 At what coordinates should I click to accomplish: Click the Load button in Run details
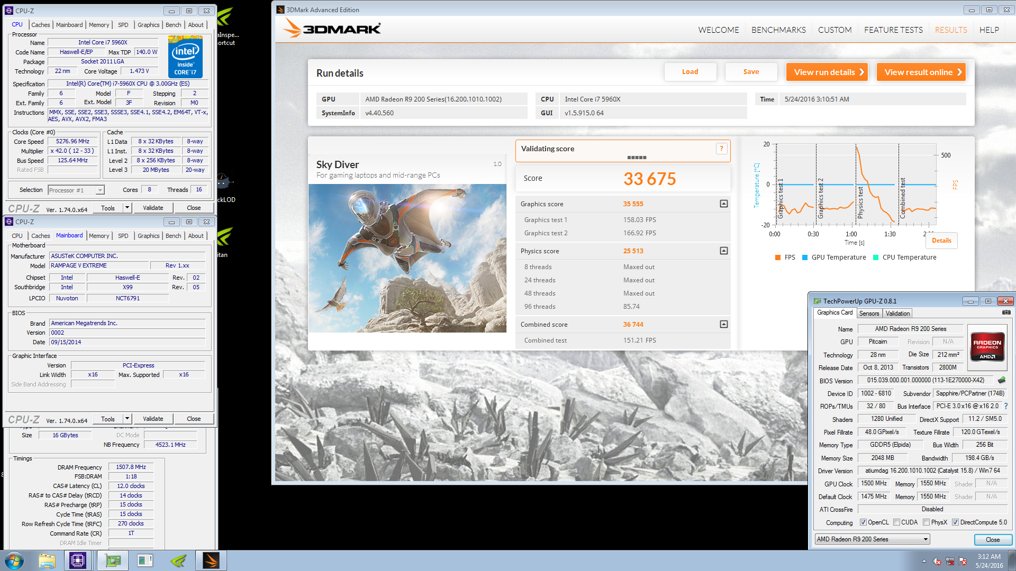690,72
